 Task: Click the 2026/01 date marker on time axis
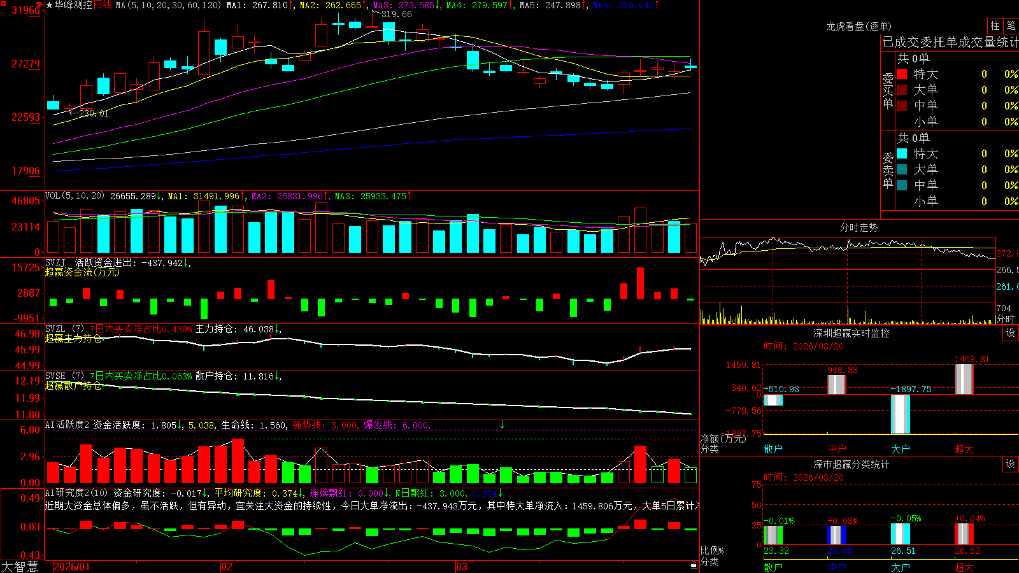pyautogui.click(x=72, y=567)
